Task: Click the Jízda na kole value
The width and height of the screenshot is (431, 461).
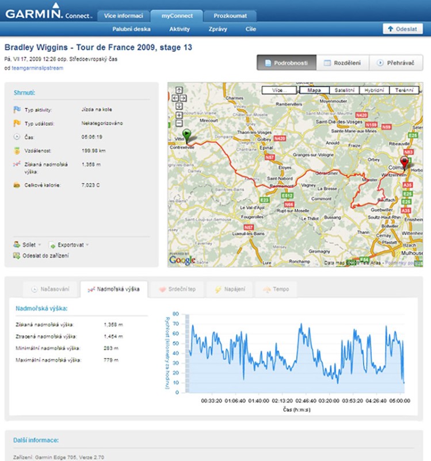Action: pyautogui.click(x=97, y=109)
